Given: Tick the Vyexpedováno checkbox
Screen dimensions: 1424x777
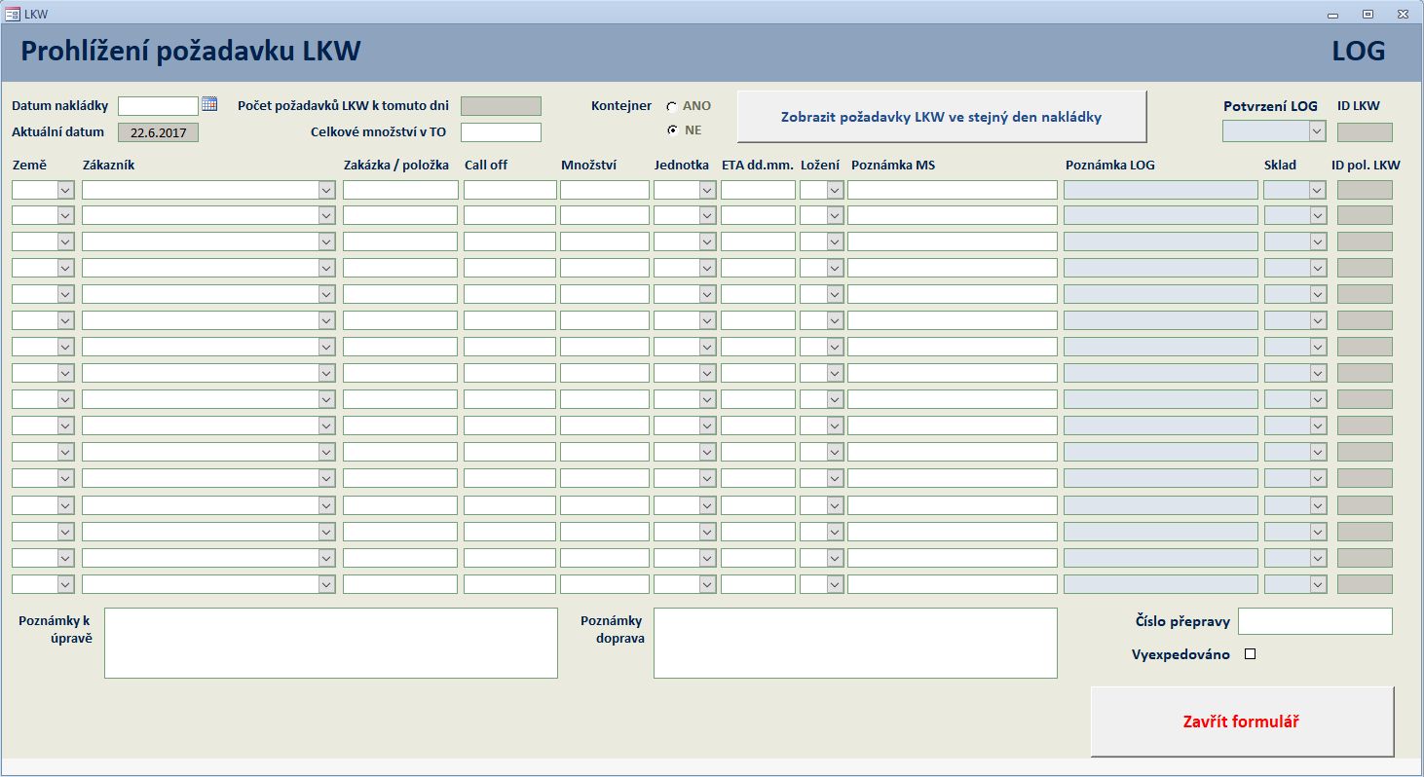Looking at the screenshot, I should [1251, 654].
